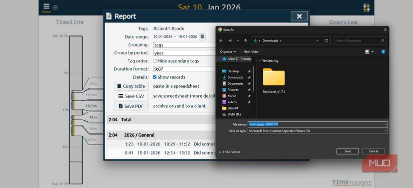Open the date range calendar picker
Viewport: 413px width, 188px height.
point(202,37)
